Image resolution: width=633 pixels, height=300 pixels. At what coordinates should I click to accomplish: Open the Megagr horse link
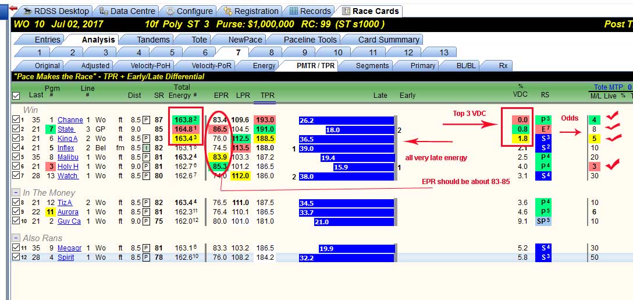(x=69, y=248)
